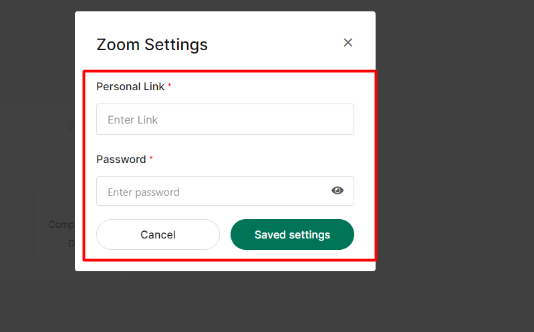Viewport: 534px width, 332px height.
Task: Click the partially hidden 'Comp' text behind dialog
Action: [61, 224]
